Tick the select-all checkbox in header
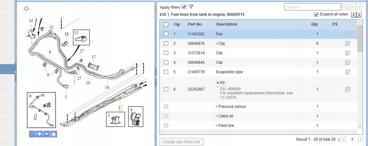Viewport: 368px width, 146px height. (x=166, y=24)
